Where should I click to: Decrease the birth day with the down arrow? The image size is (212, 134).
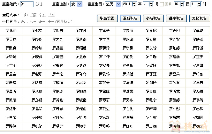click(x=182, y=5)
